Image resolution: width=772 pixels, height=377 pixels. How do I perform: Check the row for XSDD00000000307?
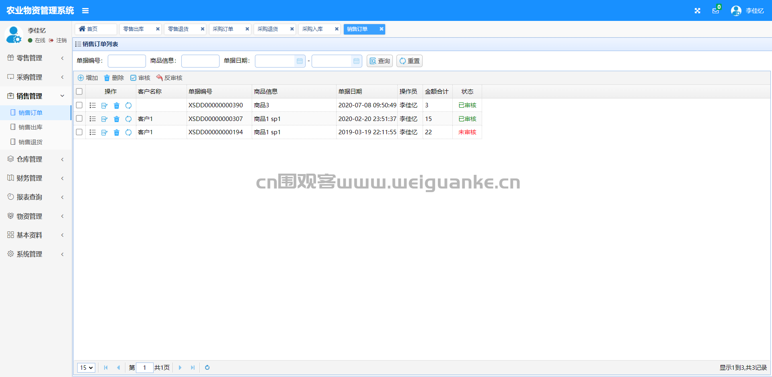79,119
